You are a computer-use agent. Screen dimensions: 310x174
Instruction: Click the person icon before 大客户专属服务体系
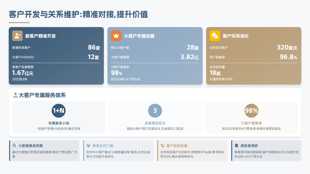pyautogui.click(x=15, y=95)
